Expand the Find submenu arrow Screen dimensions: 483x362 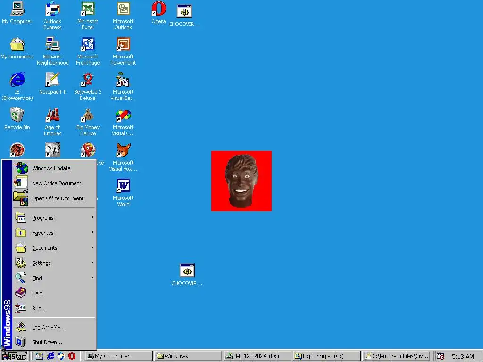(92, 278)
